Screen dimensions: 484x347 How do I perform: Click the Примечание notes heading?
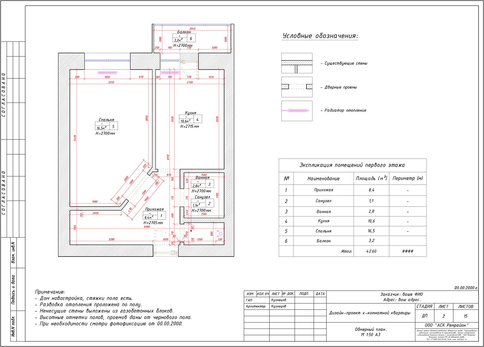[x=50, y=292]
